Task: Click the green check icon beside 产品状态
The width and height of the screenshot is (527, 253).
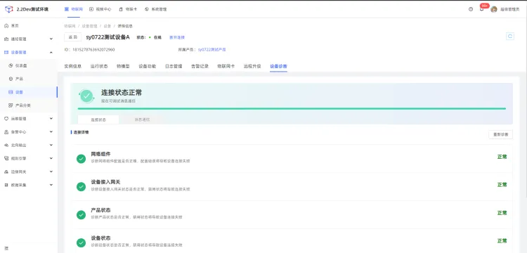Action: click(81, 214)
